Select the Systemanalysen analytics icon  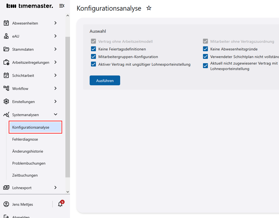pyautogui.click(x=6, y=114)
